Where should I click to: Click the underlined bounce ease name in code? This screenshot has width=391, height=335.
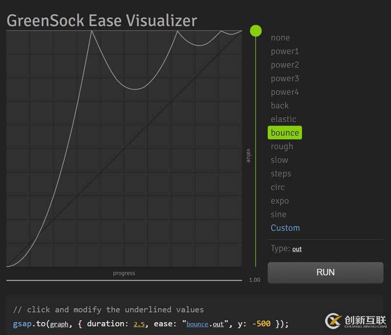tap(197, 324)
